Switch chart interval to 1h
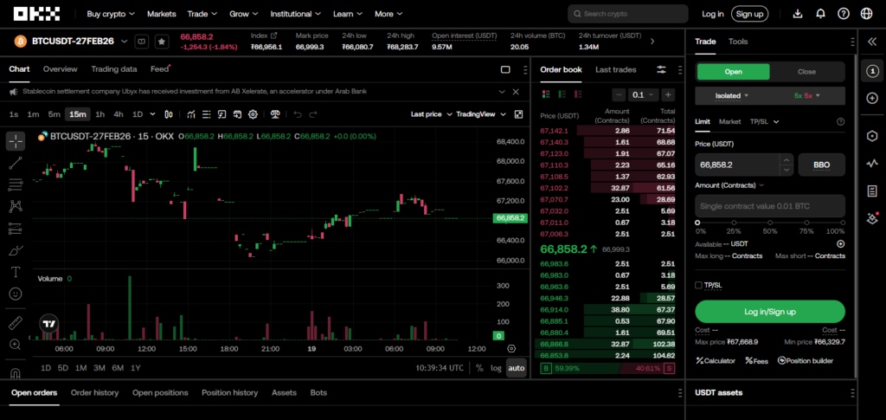 [x=100, y=114]
